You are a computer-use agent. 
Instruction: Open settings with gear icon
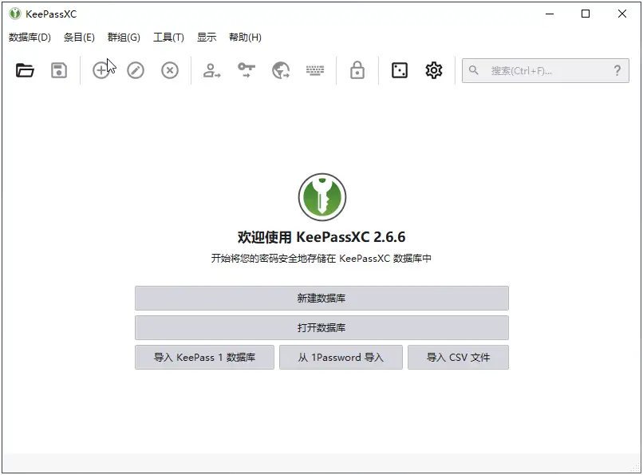(x=433, y=70)
